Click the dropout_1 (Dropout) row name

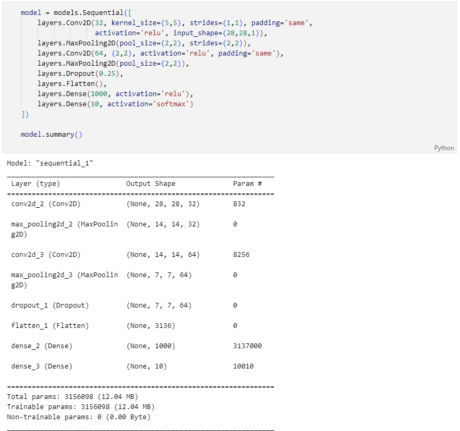[50, 305]
